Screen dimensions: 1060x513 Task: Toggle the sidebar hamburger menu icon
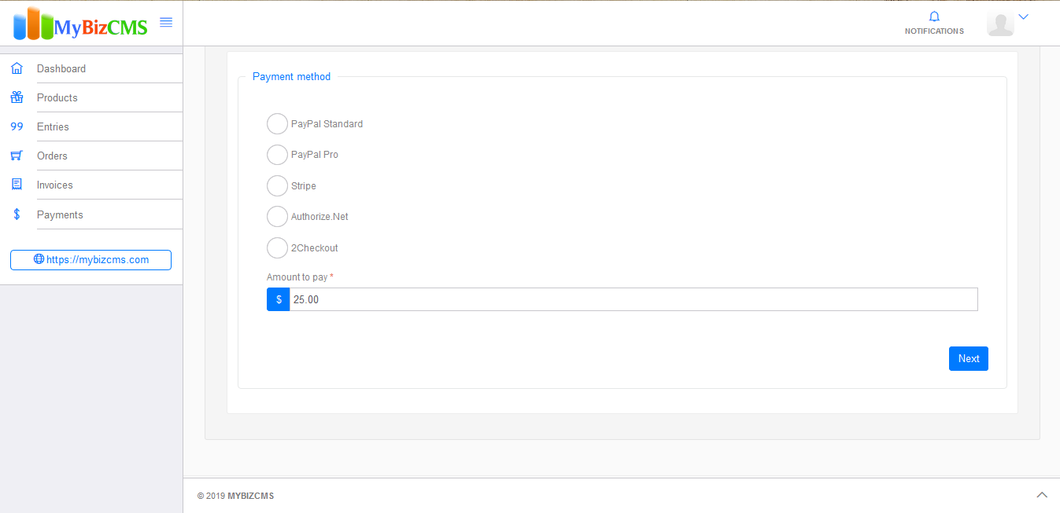[166, 23]
